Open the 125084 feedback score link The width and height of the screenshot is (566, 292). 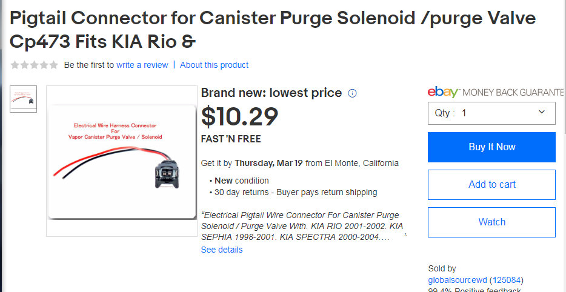(x=507, y=280)
